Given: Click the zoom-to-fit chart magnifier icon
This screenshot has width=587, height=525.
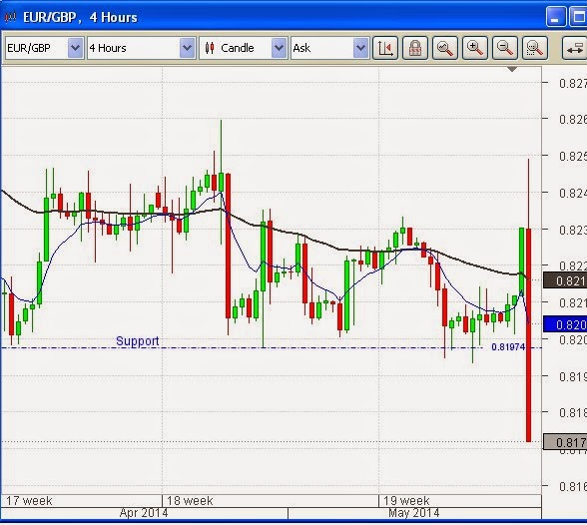Looking at the screenshot, I should coord(445,48).
